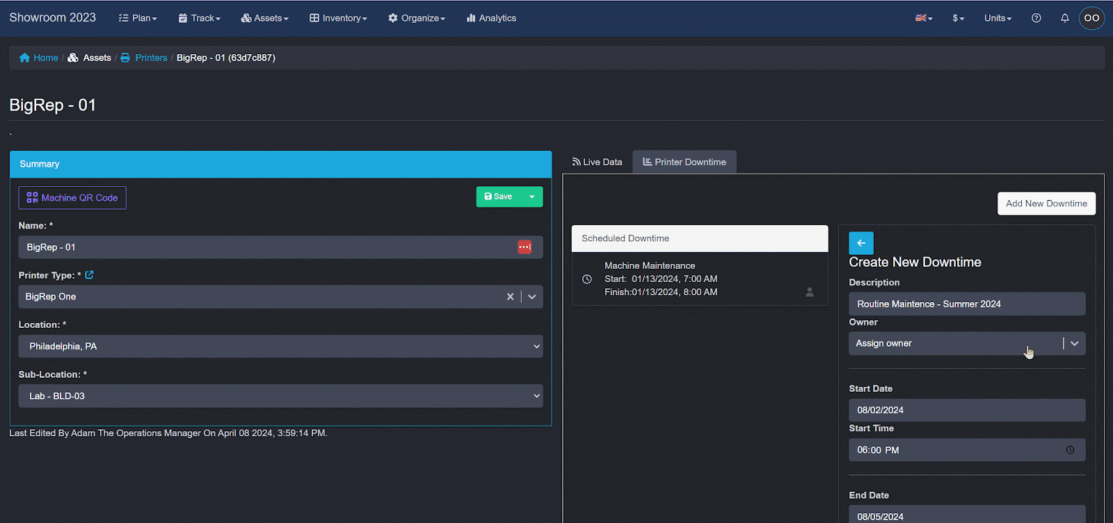Click the Summary panel header
The width and height of the screenshot is (1113, 523).
pos(280,164)
